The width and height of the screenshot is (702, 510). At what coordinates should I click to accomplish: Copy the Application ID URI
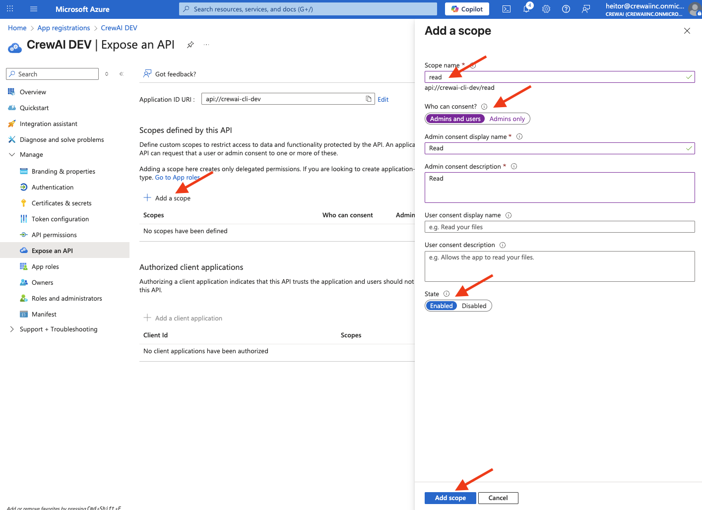click(369, 99)
